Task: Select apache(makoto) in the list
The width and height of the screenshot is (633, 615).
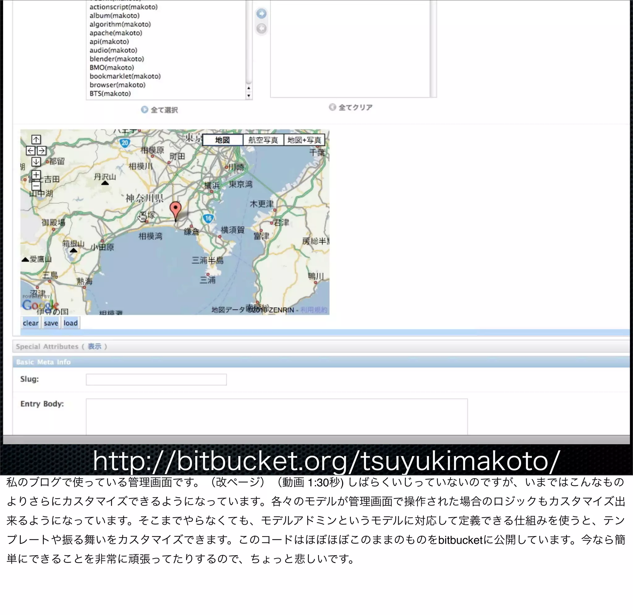Action: pos(116,33)
